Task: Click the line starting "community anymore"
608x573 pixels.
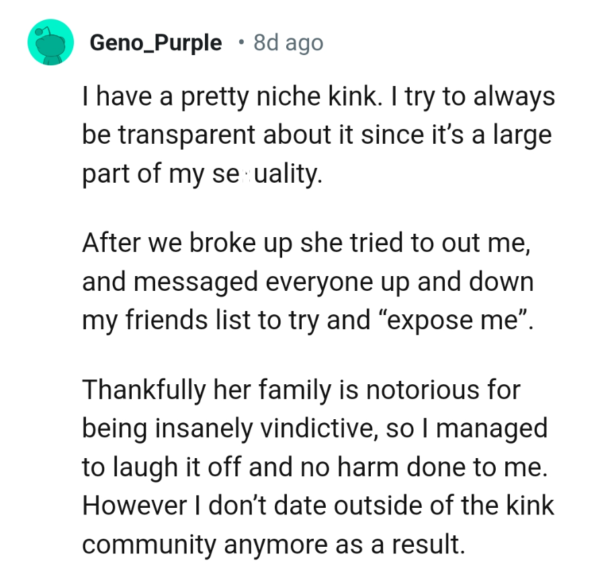Action: [x=273, y=545]
